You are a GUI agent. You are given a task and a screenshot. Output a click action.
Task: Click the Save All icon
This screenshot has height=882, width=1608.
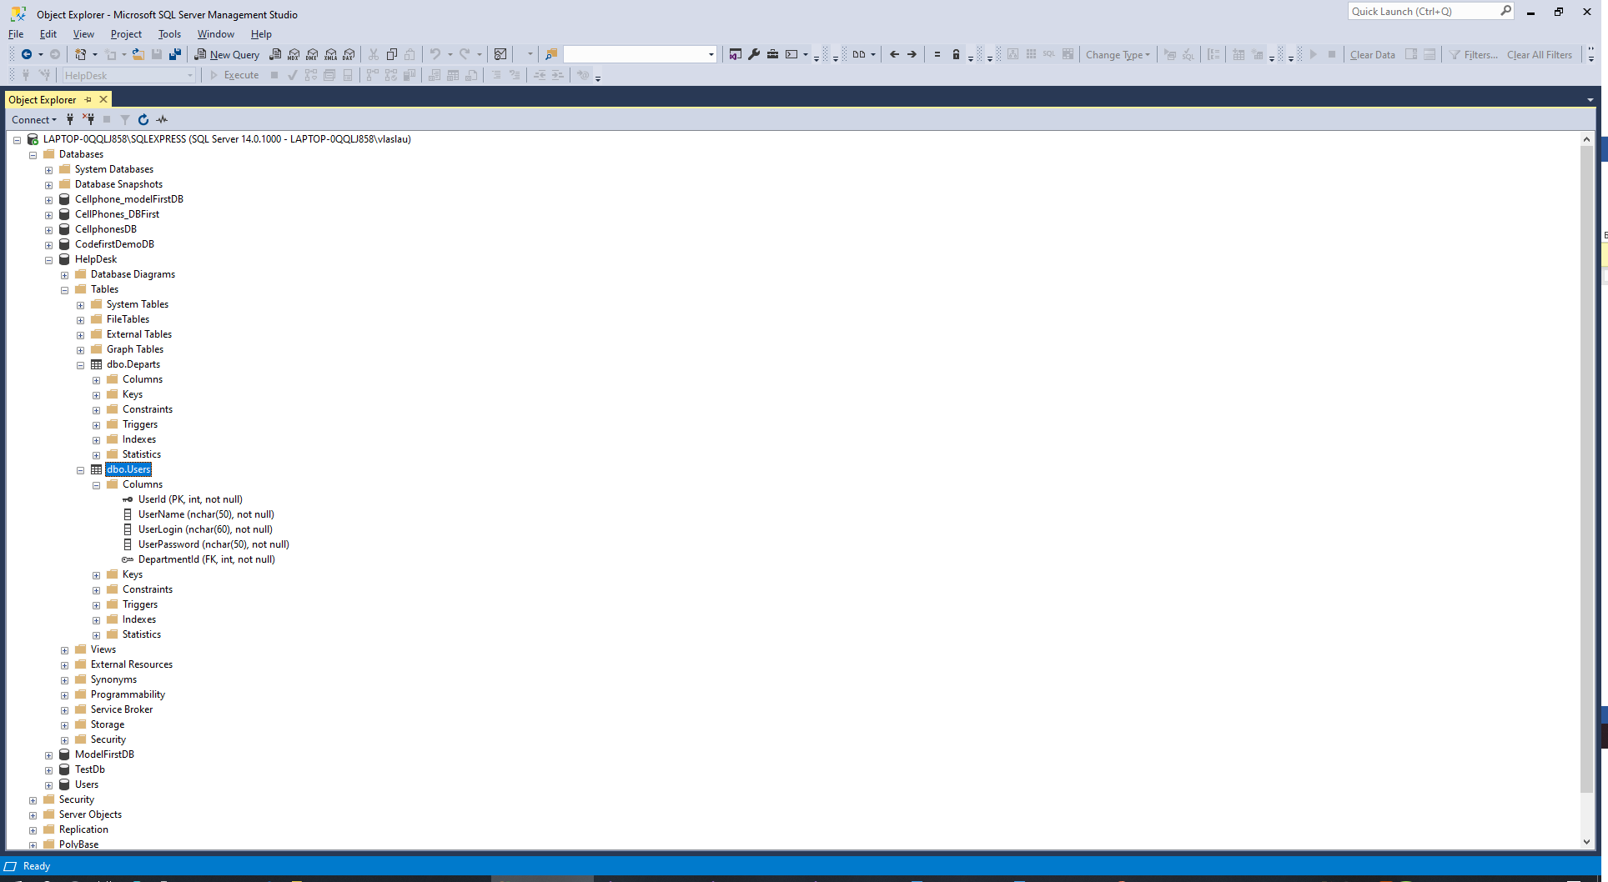[175, 54]
